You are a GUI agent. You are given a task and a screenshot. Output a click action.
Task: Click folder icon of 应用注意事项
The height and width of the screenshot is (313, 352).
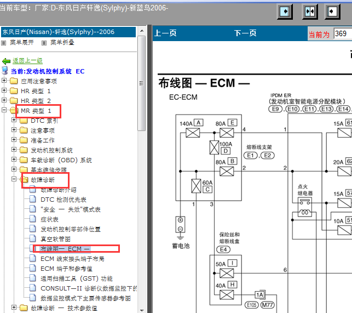coord(14,81)
